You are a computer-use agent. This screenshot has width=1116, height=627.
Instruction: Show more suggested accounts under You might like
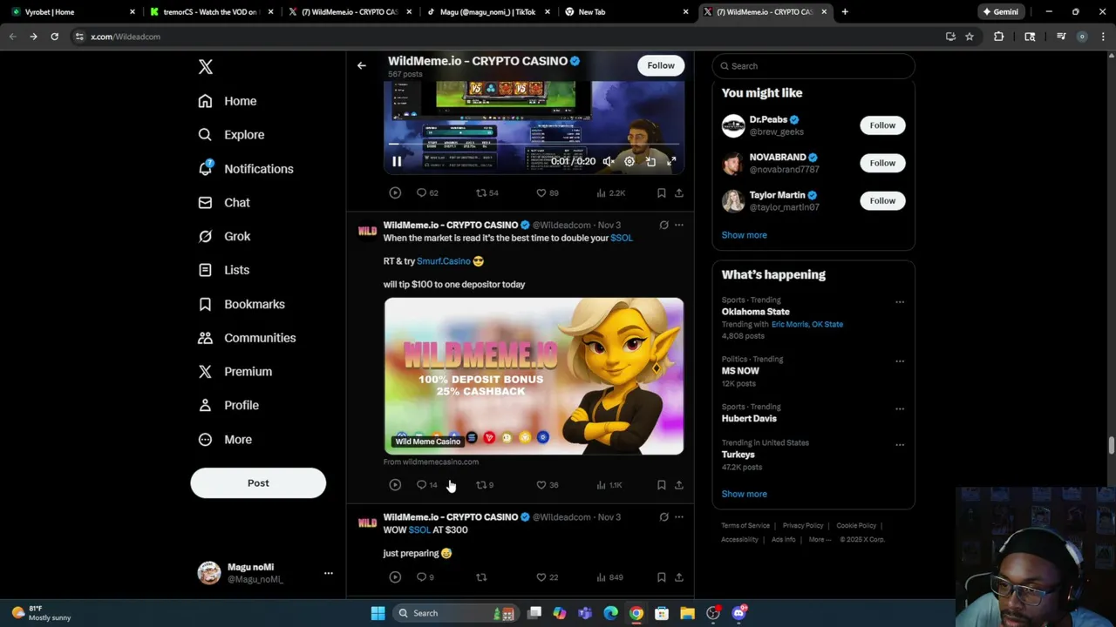point(744,235)
